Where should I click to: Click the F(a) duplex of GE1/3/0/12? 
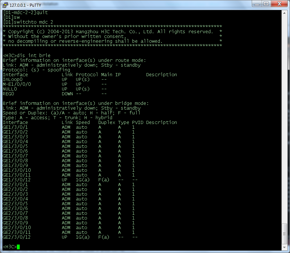(x=104, y=180)
